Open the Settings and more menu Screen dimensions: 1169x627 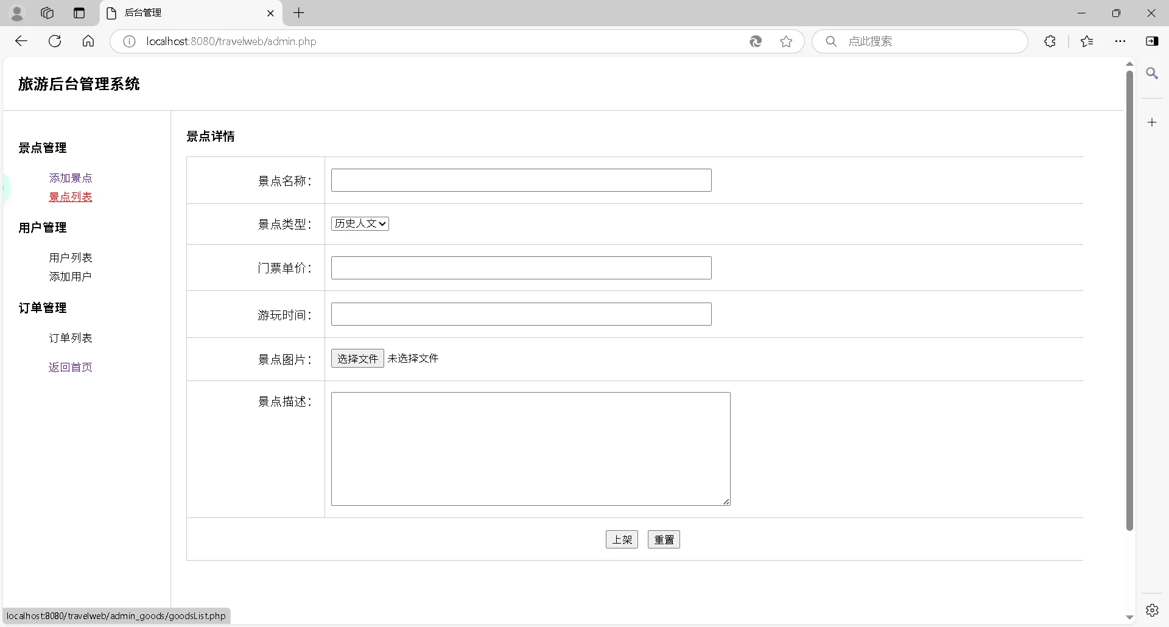tap(1121, 41)
